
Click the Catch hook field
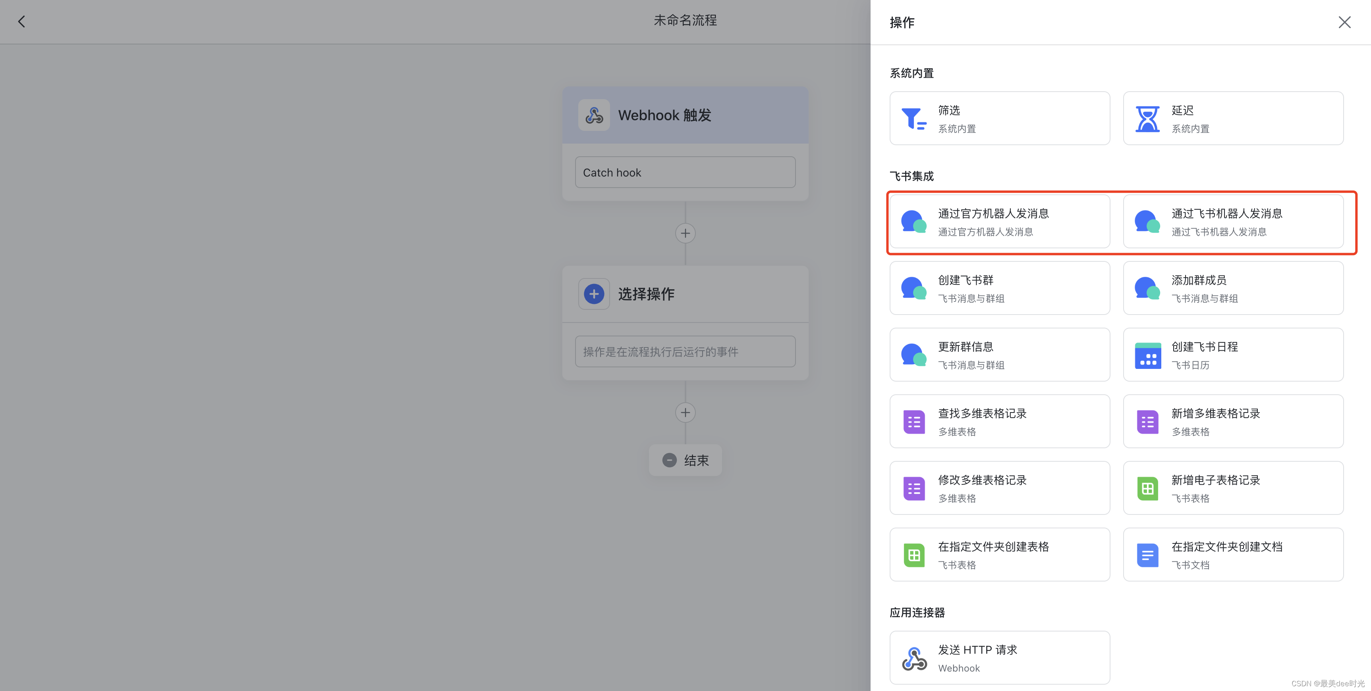click(685, 172)
